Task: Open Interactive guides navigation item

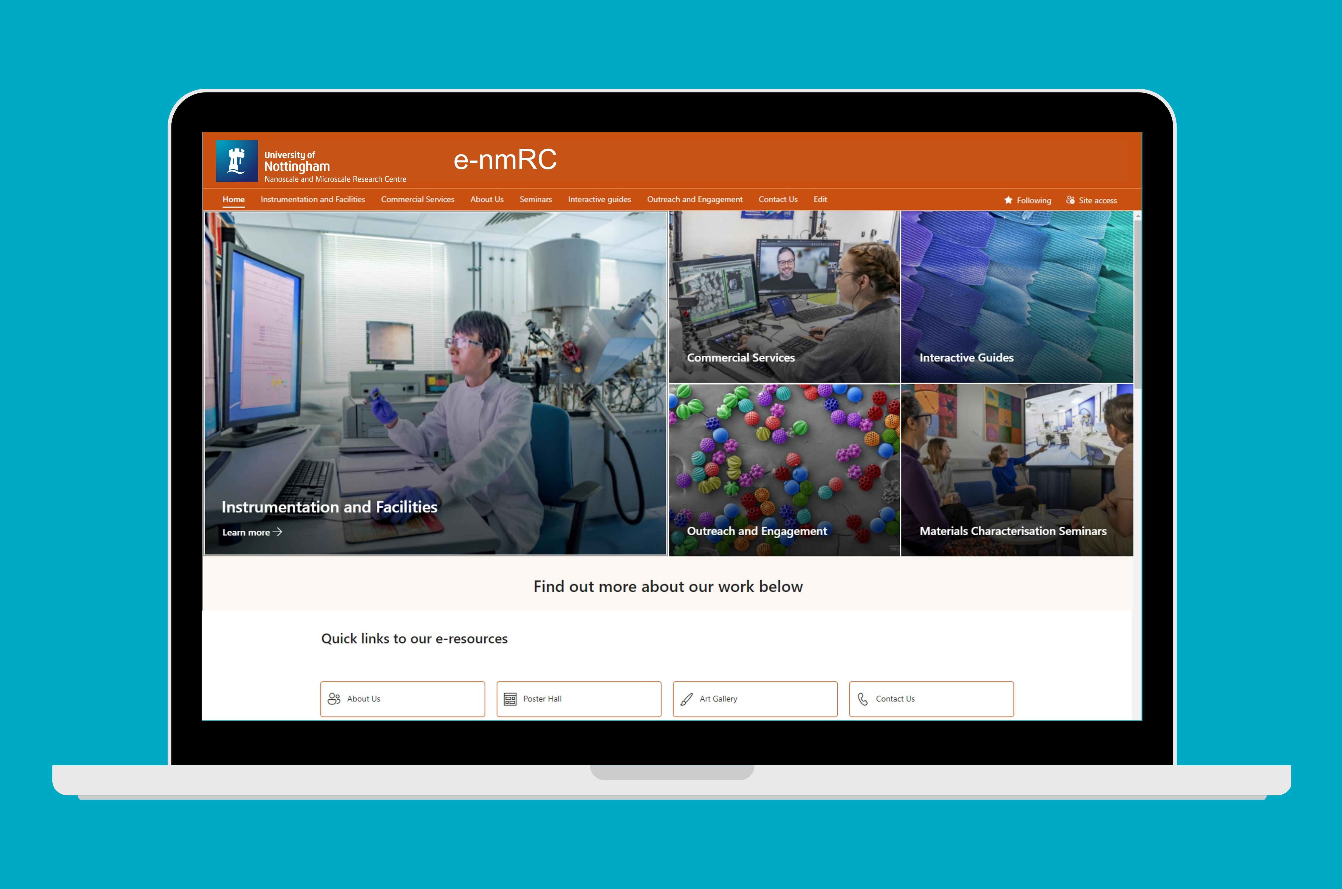Action: (600, 199)
